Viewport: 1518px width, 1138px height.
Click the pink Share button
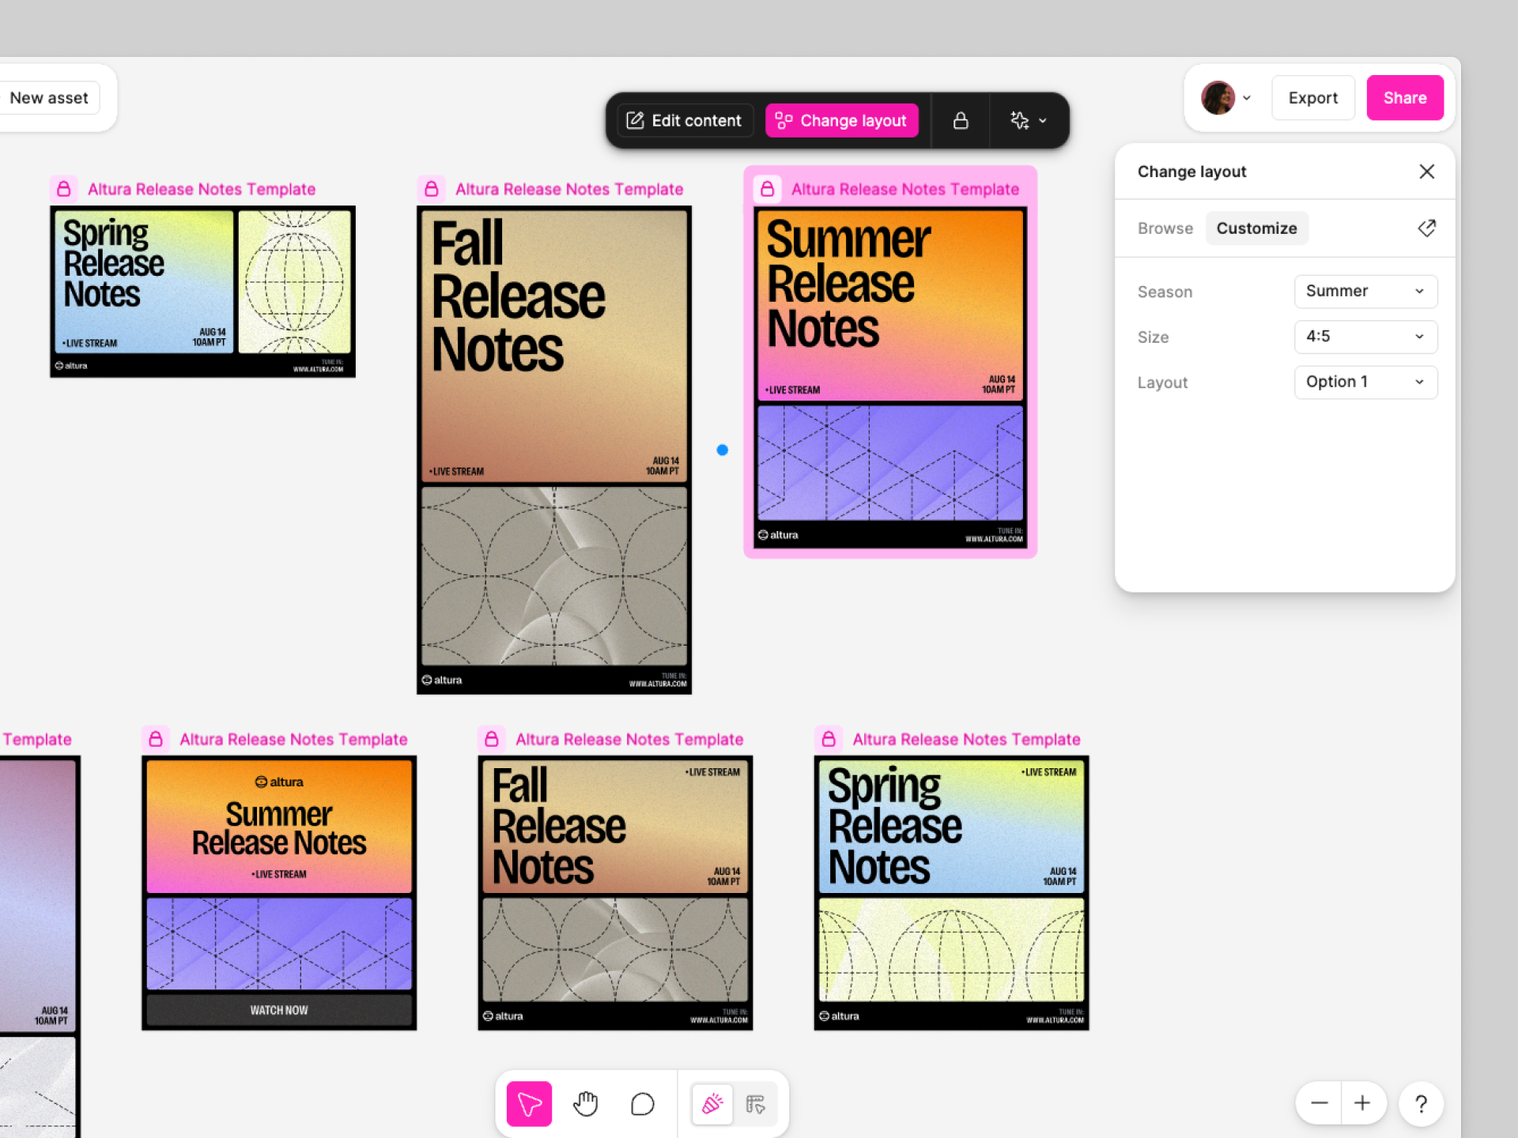(x=1404, y=98)
